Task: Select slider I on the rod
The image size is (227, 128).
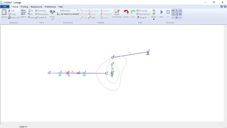Action: click(78, 73)
